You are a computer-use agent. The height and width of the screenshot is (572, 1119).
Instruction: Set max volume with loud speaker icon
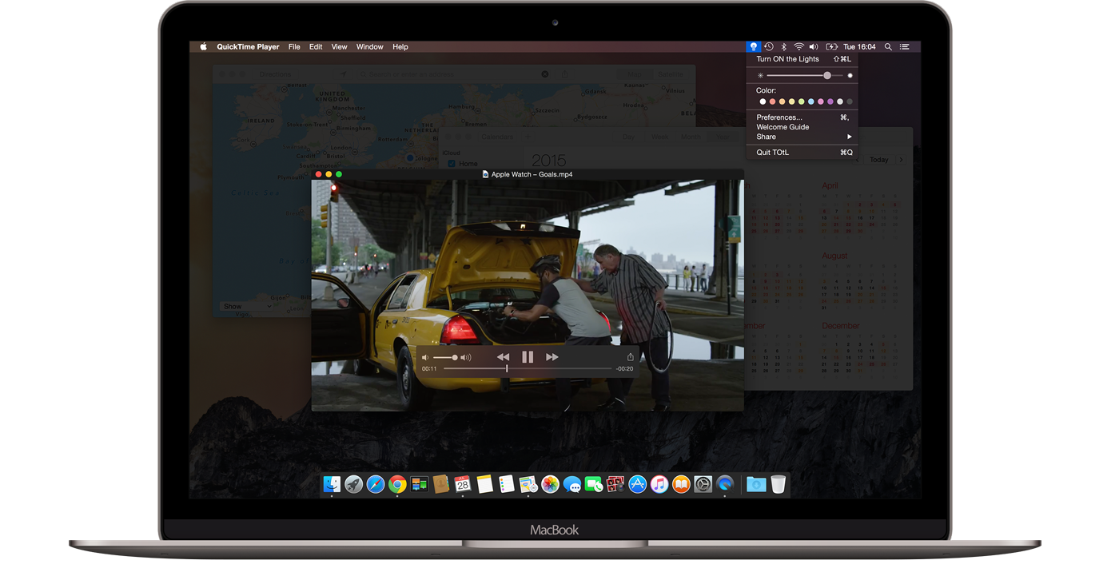pos(466,358)
